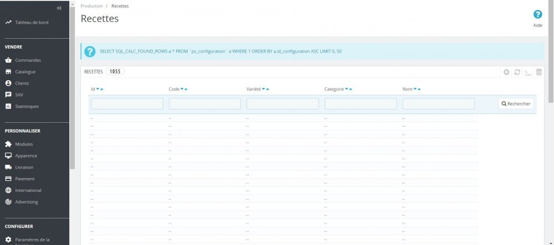Open the Modules menu
Viewport: 554px width, 245px height.
pos(24,144)
